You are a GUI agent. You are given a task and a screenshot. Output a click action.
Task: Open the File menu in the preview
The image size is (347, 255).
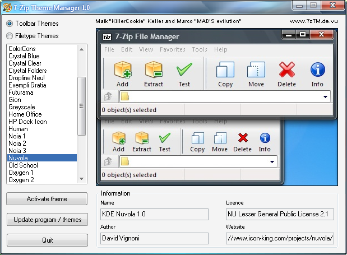[x=109, y=49]
